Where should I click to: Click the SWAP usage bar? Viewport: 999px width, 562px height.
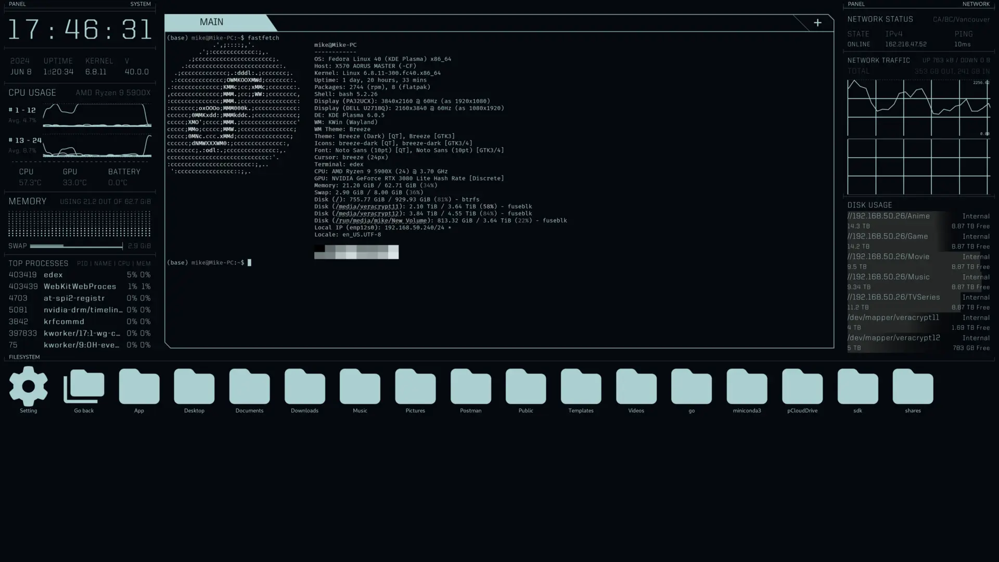[x=76, y=246]
